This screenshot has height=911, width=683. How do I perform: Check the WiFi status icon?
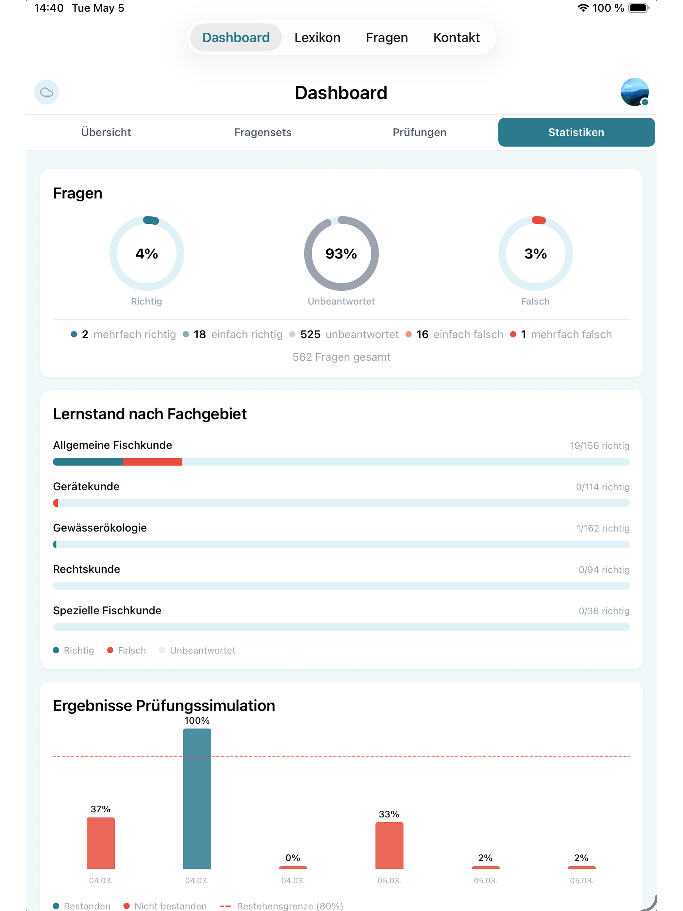[583, 8]
